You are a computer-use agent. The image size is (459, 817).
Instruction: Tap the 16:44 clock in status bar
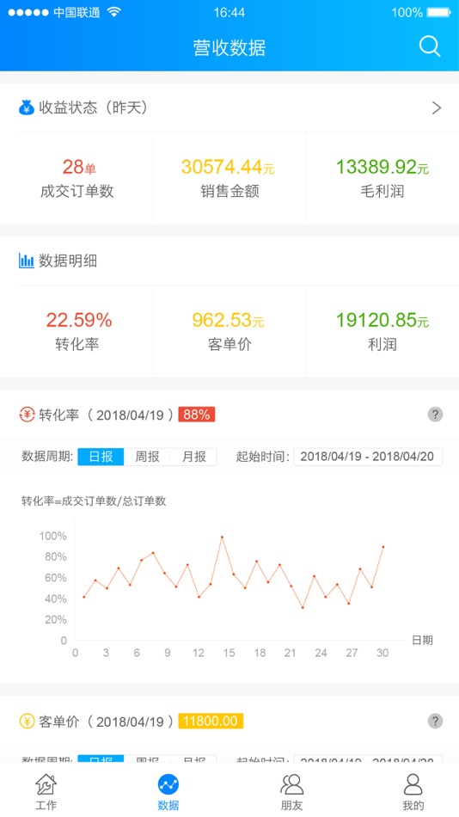(x=229, y=13)
